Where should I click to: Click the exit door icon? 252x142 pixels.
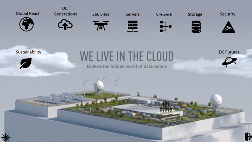click(x=248, y=137)
